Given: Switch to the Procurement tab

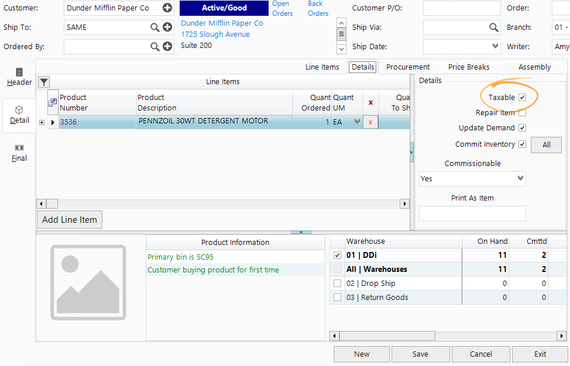Looking at the screenshot, I should [x=407, y=67].
